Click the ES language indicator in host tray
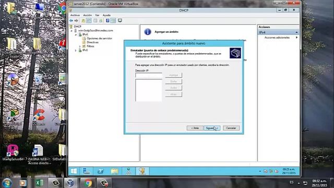The width and height of the screenshot is (334, 188). coord(291,182)
